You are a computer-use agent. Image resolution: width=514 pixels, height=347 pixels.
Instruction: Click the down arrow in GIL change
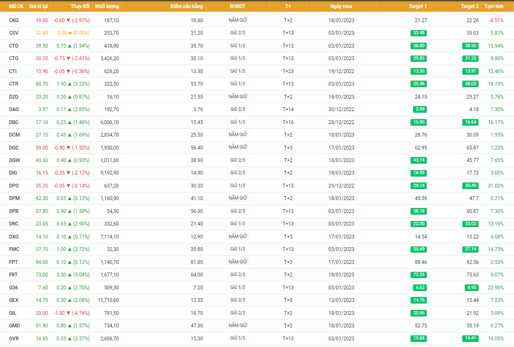pyautogui.click(x=68, y=313)
